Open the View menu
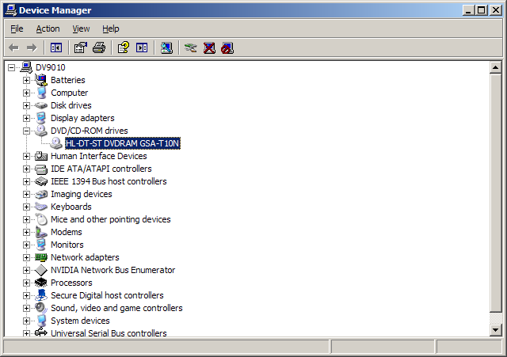Image resolution: width=507 pixels, height=357 pixels. [x=81, y=28]
